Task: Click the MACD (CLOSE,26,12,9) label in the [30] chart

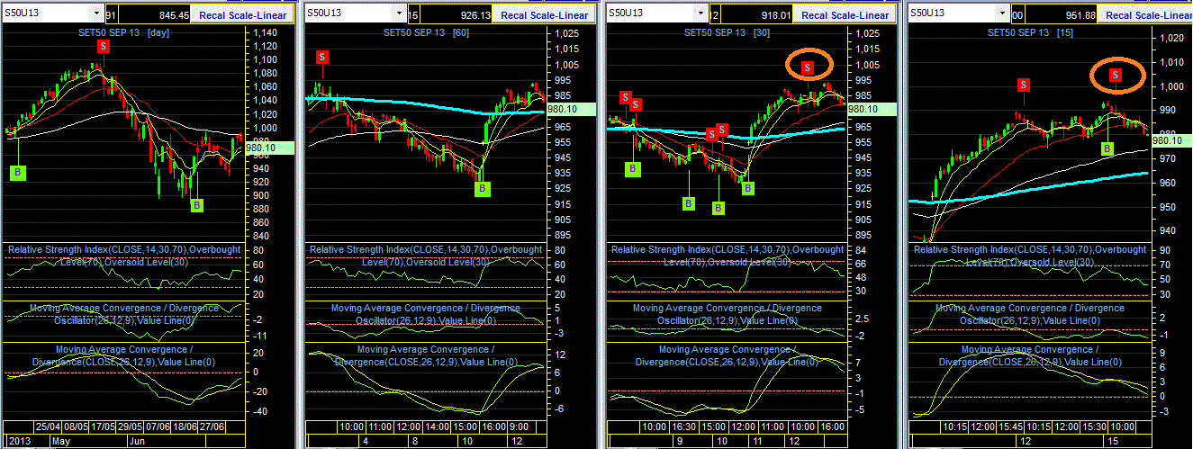Action: point(728,355)
